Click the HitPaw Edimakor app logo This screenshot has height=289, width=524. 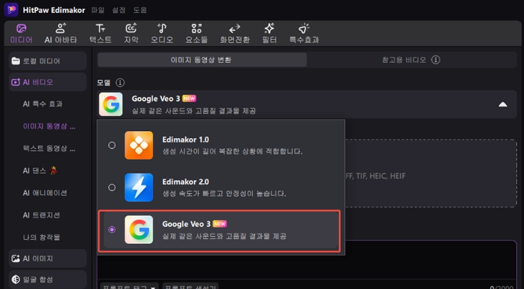coord(11,10)
